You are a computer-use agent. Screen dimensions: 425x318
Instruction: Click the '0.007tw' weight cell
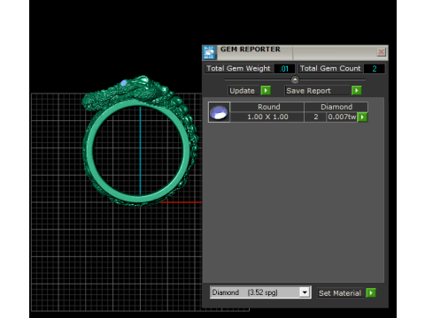(x=342, y=117)
